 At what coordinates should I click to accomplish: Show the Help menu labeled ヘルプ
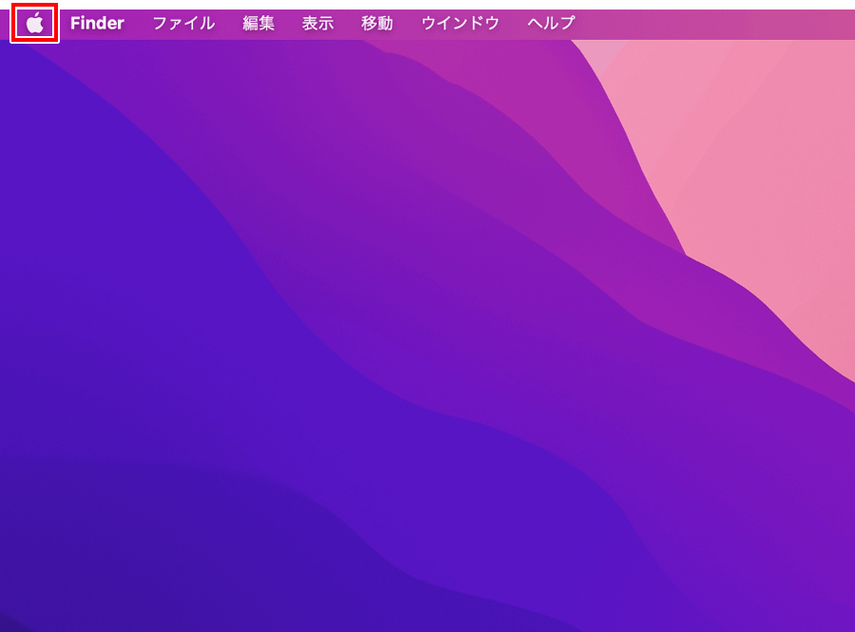[x=551, y=24]
